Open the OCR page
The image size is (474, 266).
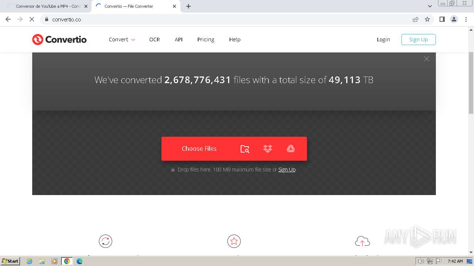click(x=154, y=40)
